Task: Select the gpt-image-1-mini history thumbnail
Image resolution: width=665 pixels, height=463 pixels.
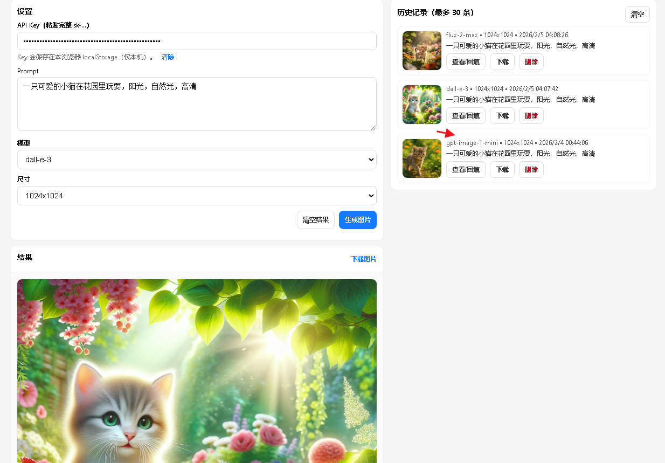Action: [x=422, y=158]
